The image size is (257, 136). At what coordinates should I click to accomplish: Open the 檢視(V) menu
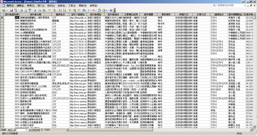31,5
